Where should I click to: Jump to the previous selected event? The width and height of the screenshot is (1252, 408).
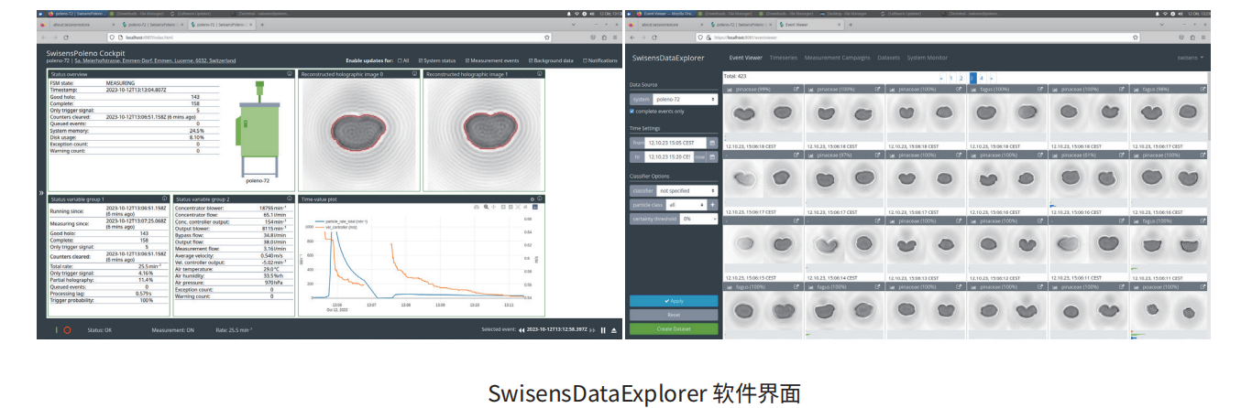coord(522,330)
